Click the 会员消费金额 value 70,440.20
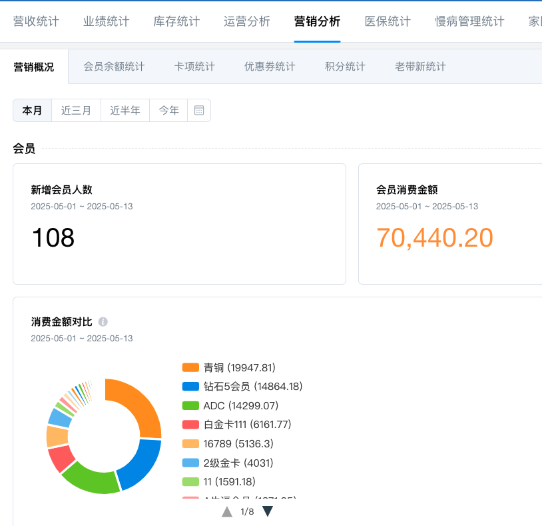The image size is (542, 526). 434,238
